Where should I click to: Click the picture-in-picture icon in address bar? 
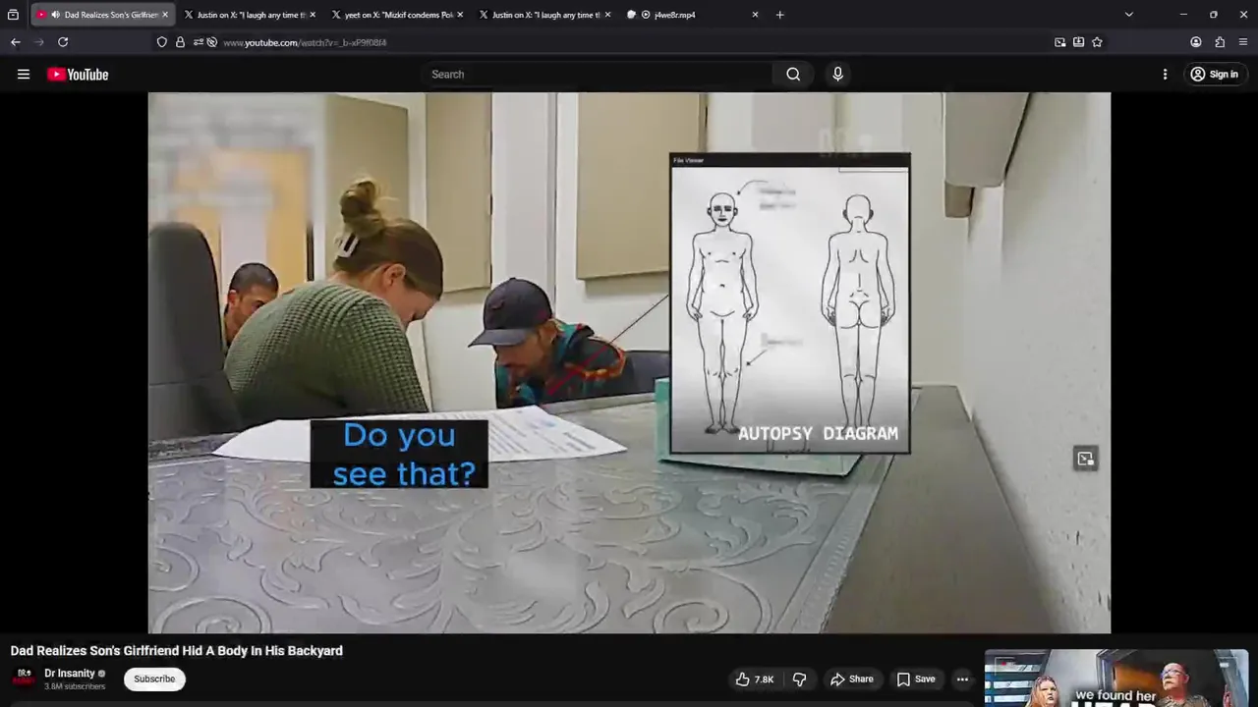pyautogui.click(x=1059, y=42)
